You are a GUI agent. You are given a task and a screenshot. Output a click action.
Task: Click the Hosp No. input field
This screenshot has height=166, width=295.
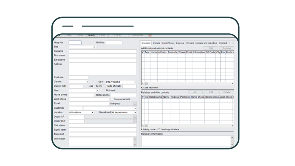point(75,43)
